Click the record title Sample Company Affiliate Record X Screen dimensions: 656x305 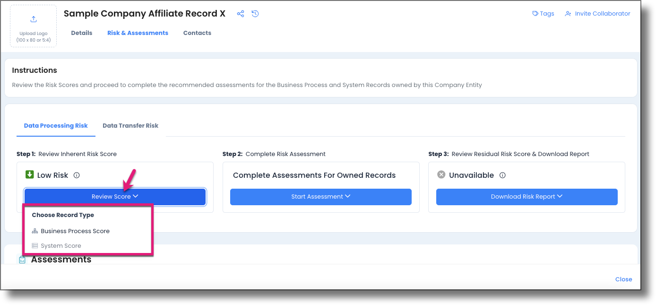145,14
